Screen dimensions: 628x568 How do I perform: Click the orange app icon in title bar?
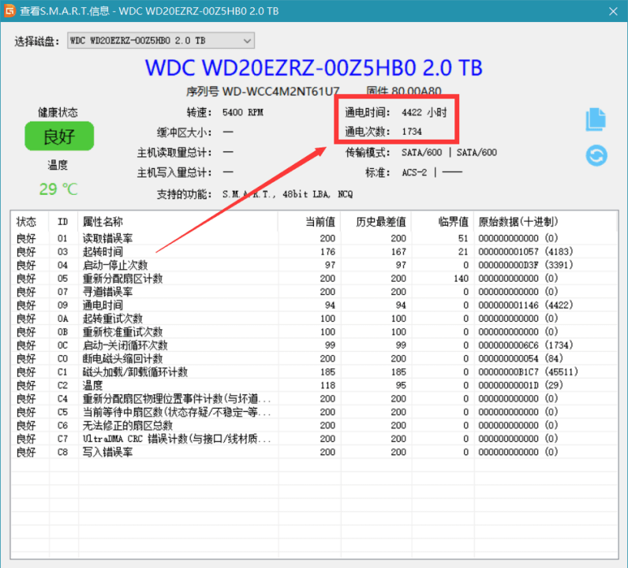[x=9, y=11]
